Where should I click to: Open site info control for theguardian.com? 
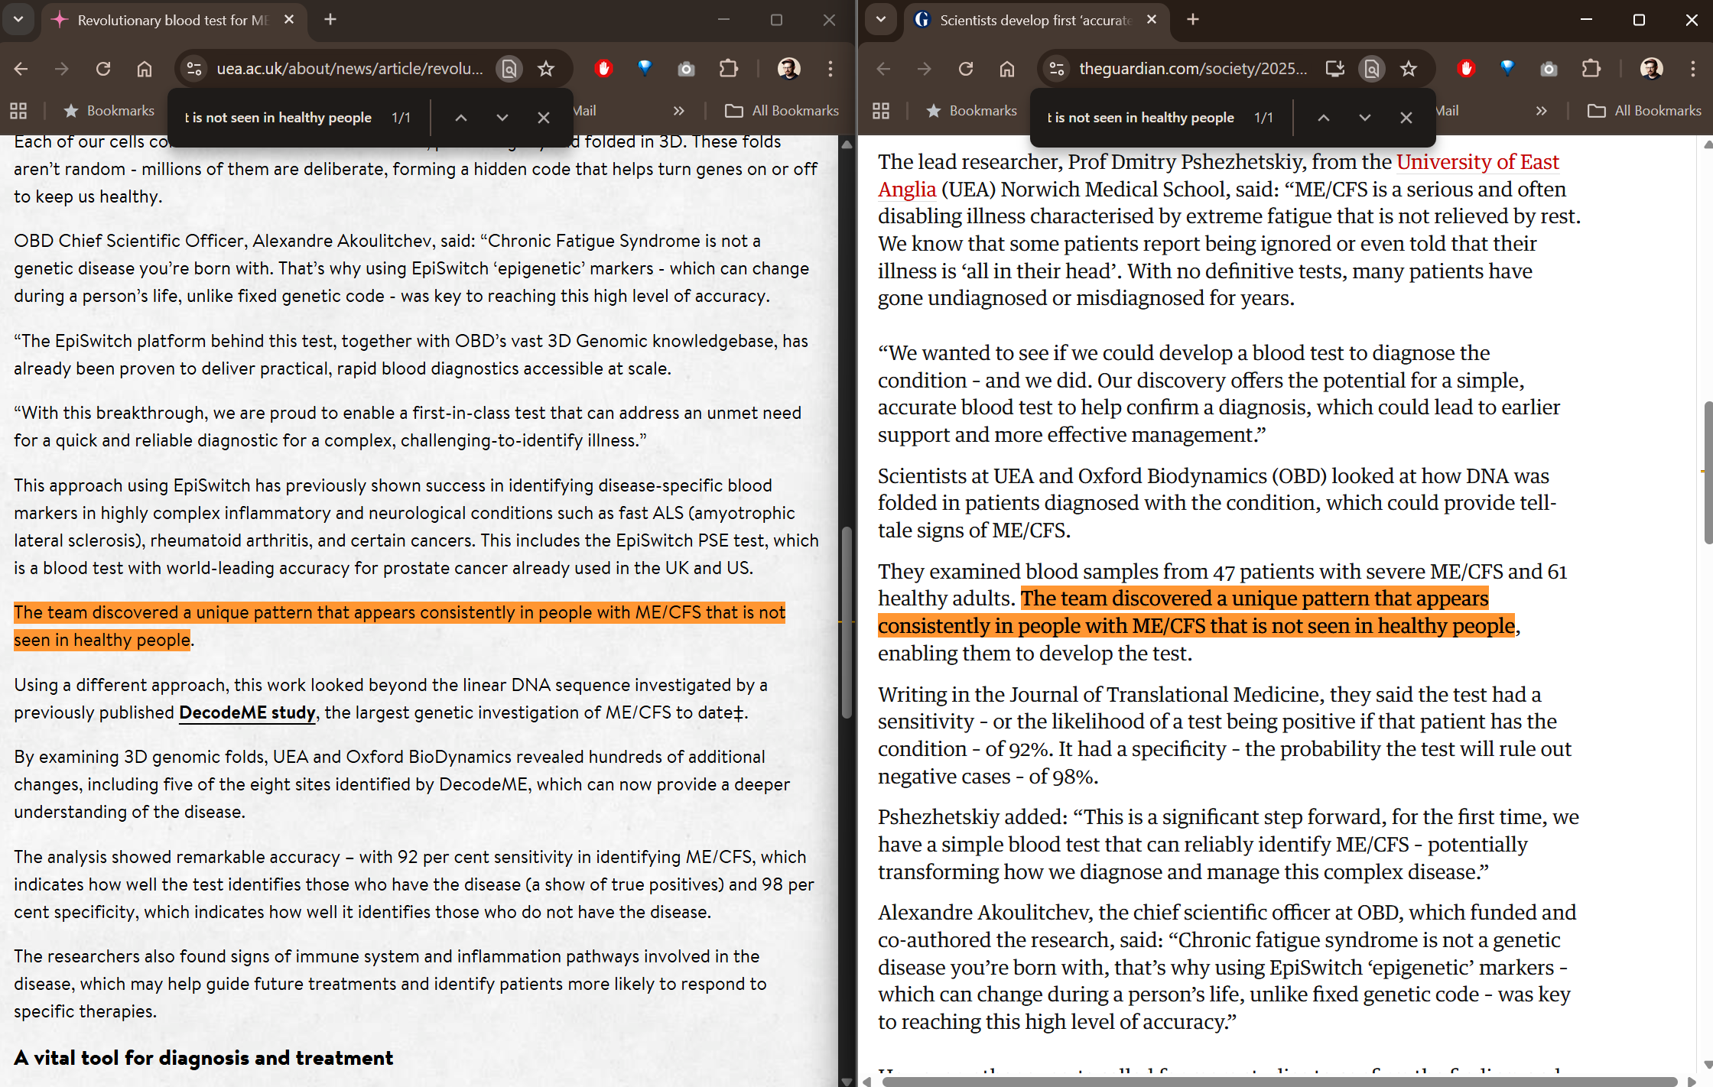coord(1057,69)
